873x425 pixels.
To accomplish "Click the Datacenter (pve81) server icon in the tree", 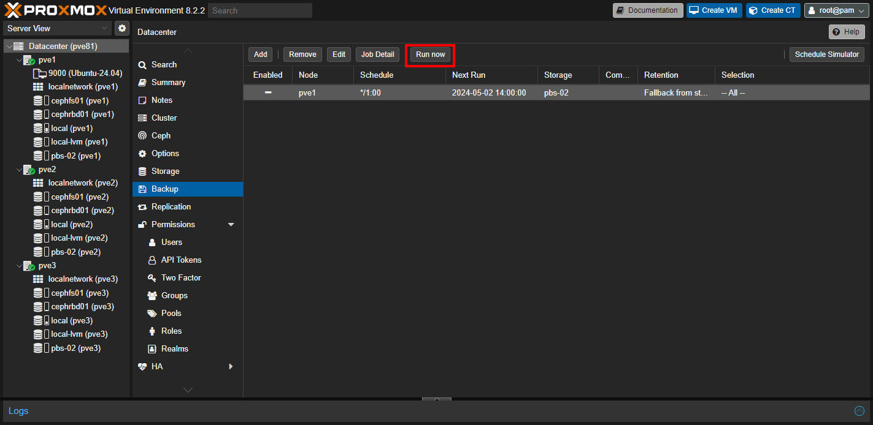I will point(18,47).
